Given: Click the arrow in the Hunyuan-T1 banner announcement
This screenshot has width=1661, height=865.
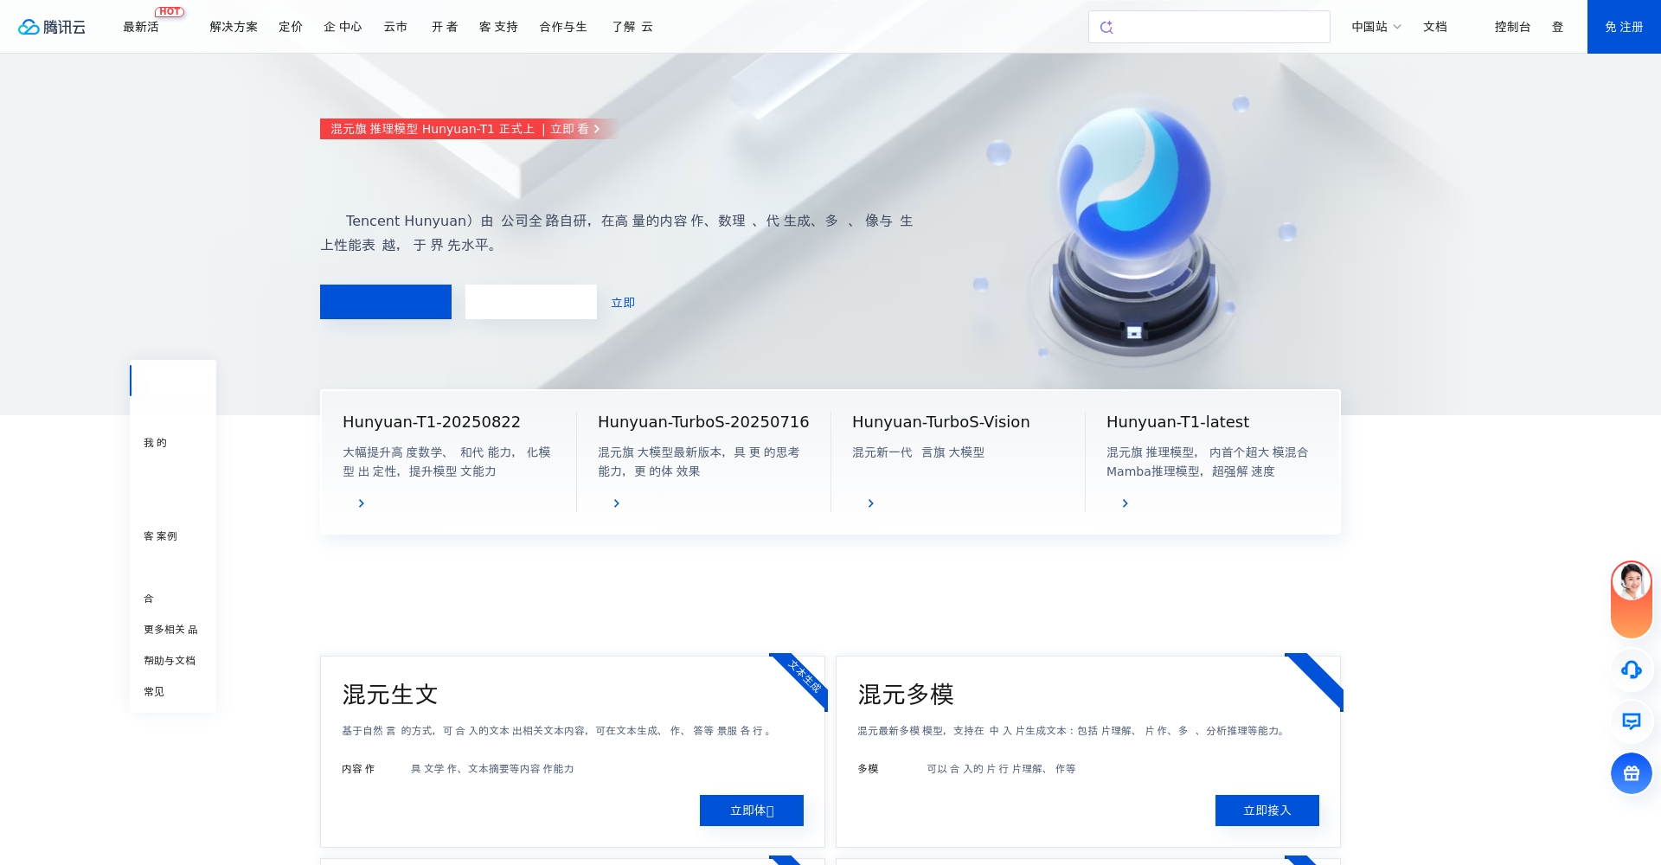Looking at the screenshot, I should (x=596, y=129).
